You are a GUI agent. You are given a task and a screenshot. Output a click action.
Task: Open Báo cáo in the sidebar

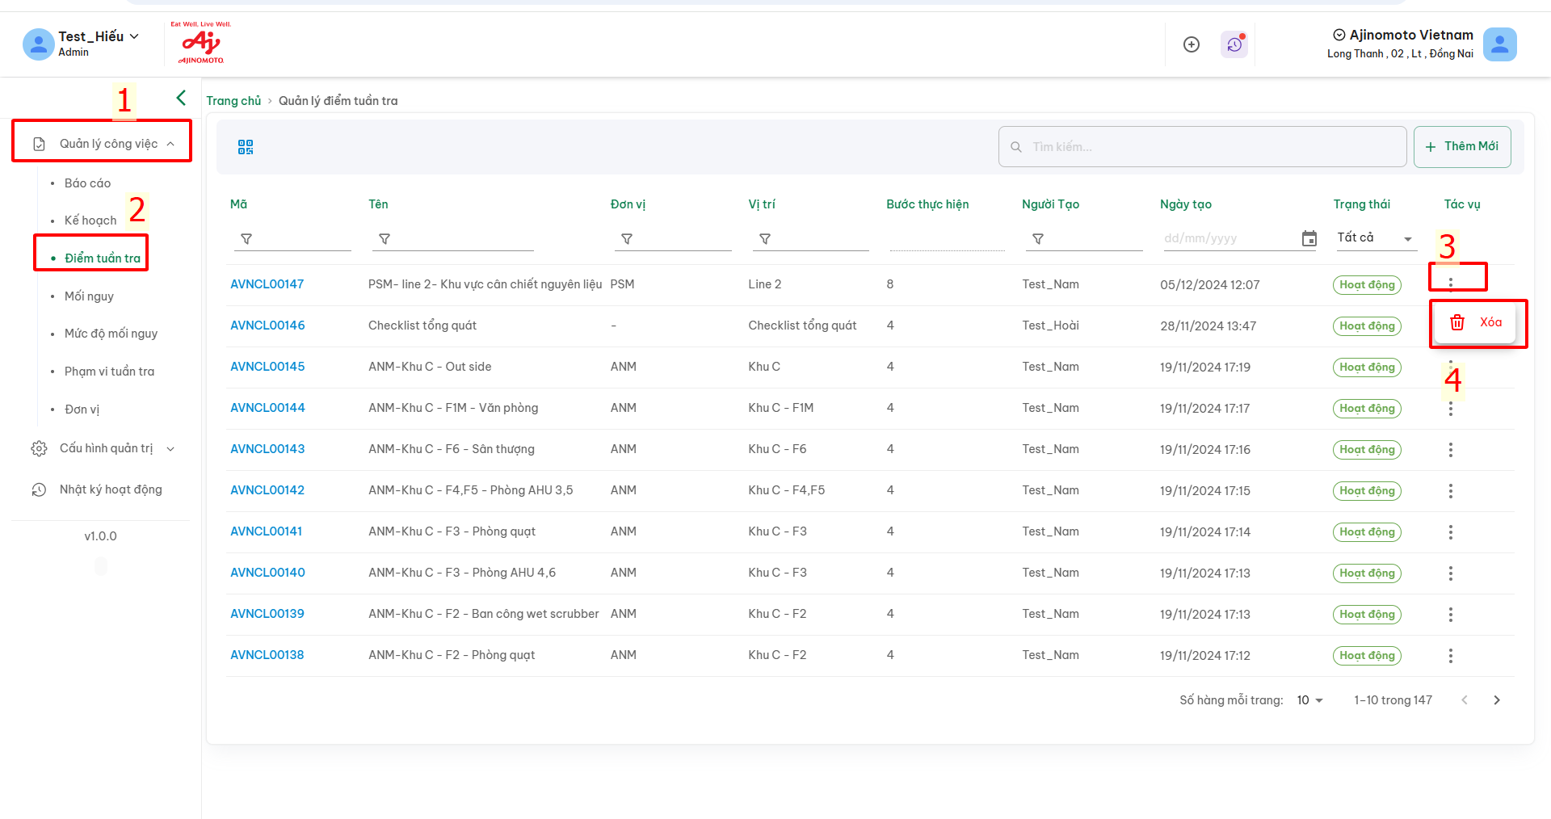click(88, 183)
